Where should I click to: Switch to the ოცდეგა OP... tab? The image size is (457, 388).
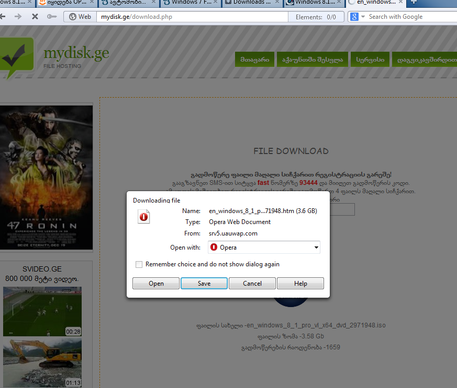pos(68,2)
